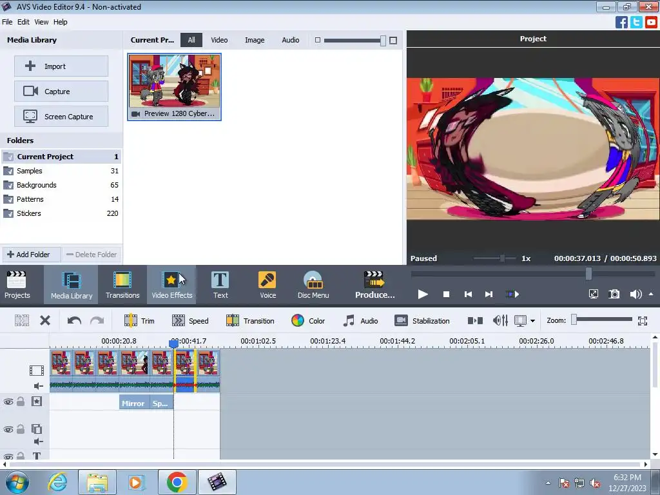Select the Samples folder
The image size is (660, 495).
[61, 171]
